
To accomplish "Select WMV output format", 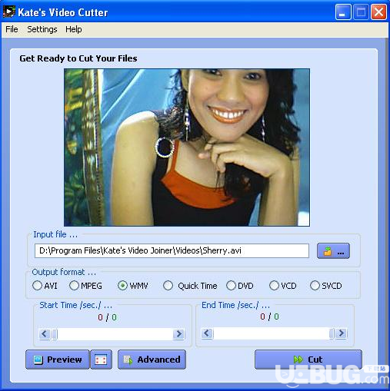I will tap(133, 286).
